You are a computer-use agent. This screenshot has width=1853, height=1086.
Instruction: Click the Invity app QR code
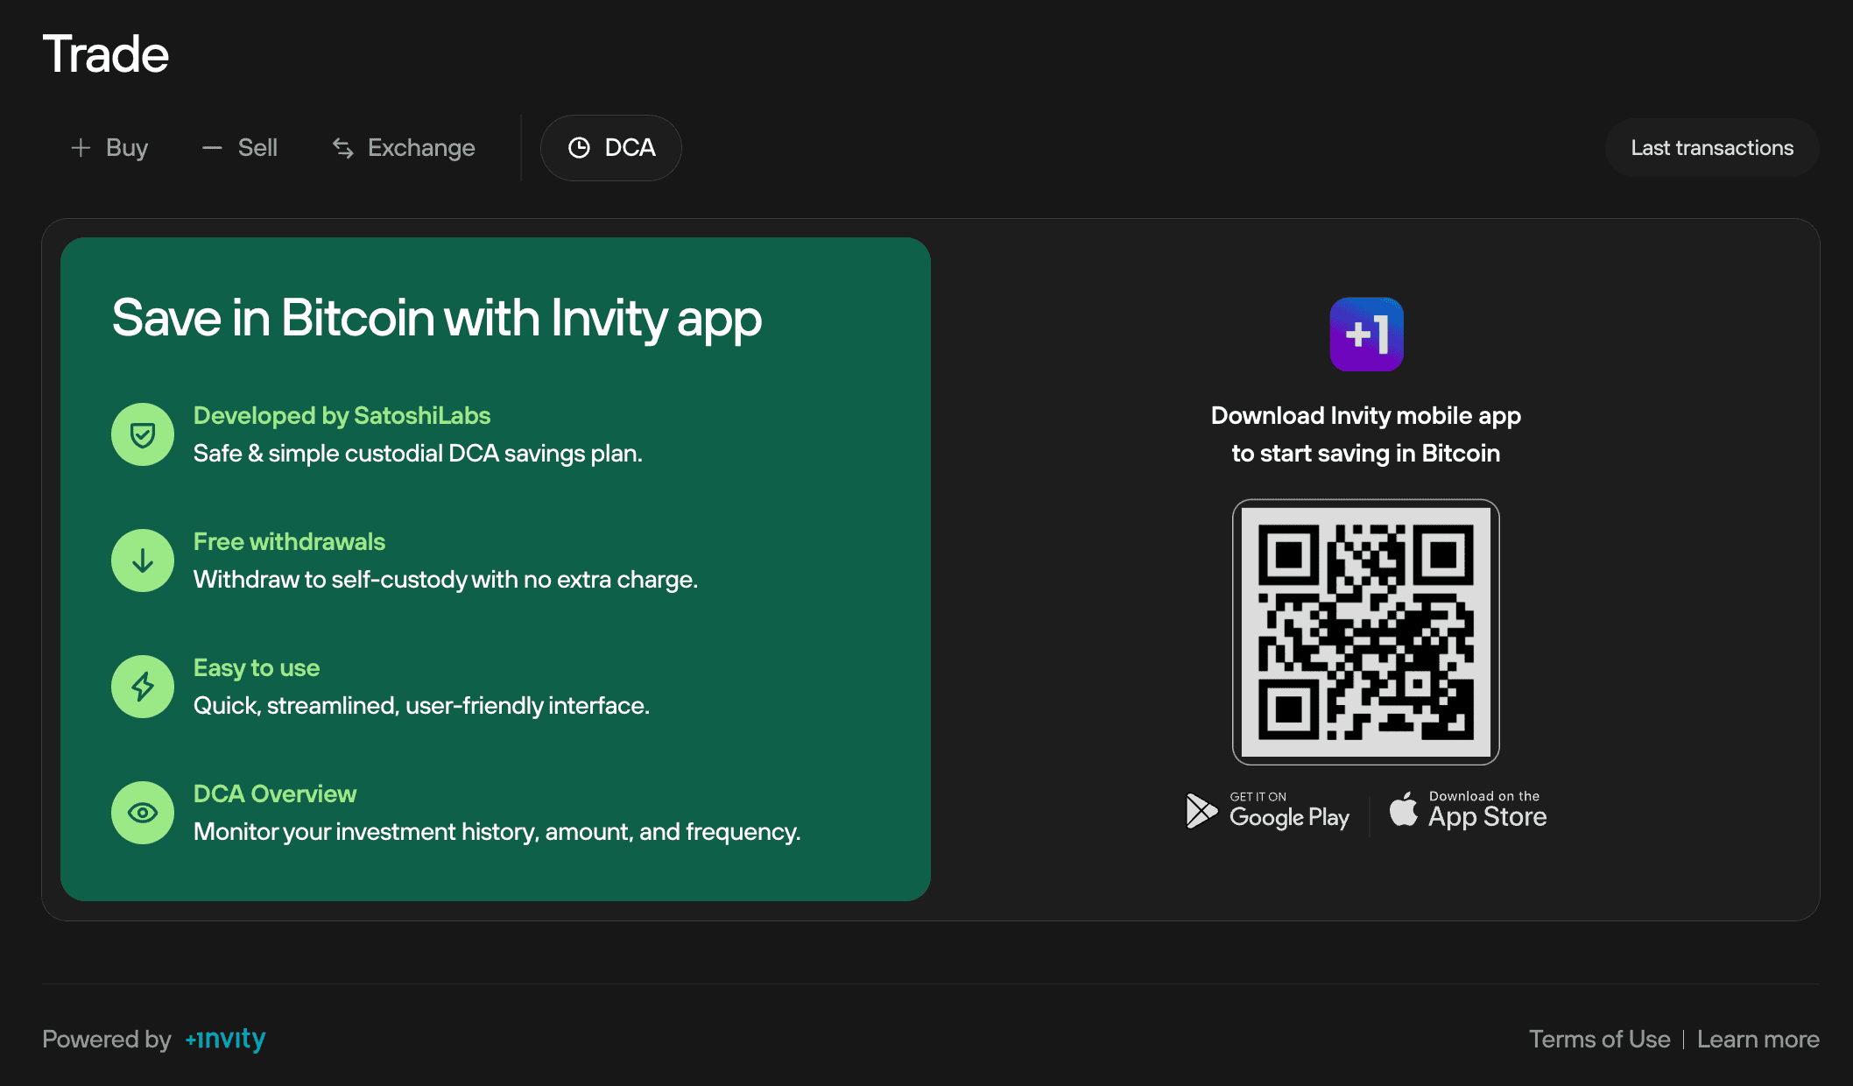click(x=1366, y=632)
